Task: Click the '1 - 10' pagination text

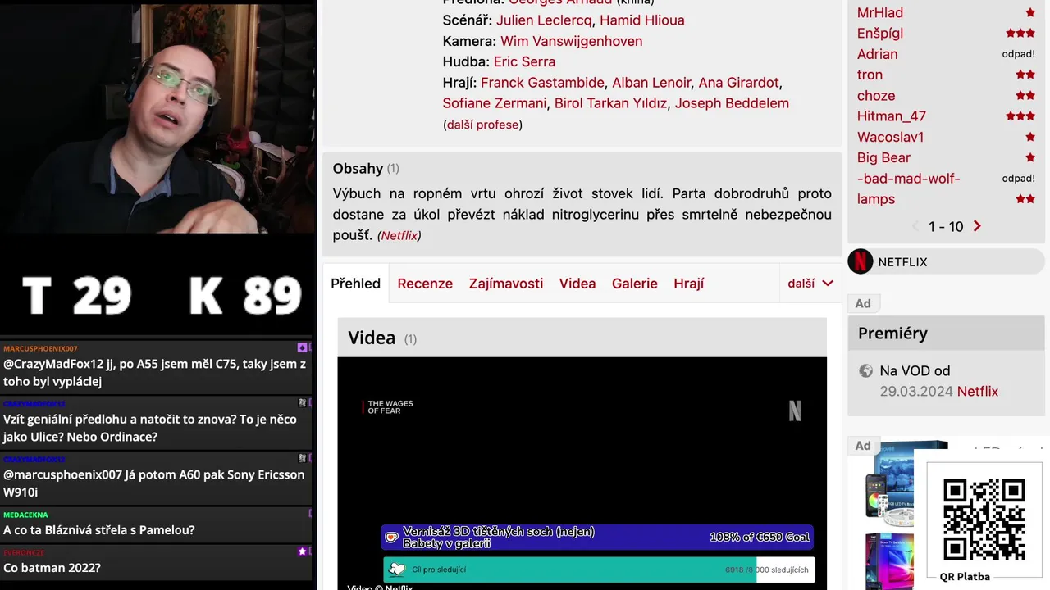Action: click(x=946, y=226)
